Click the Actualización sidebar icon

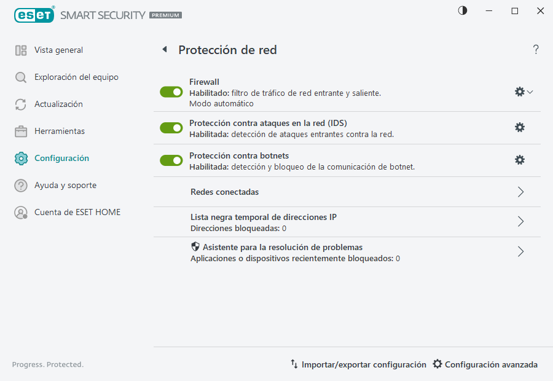pyautogui.click(x=20, y=104)
